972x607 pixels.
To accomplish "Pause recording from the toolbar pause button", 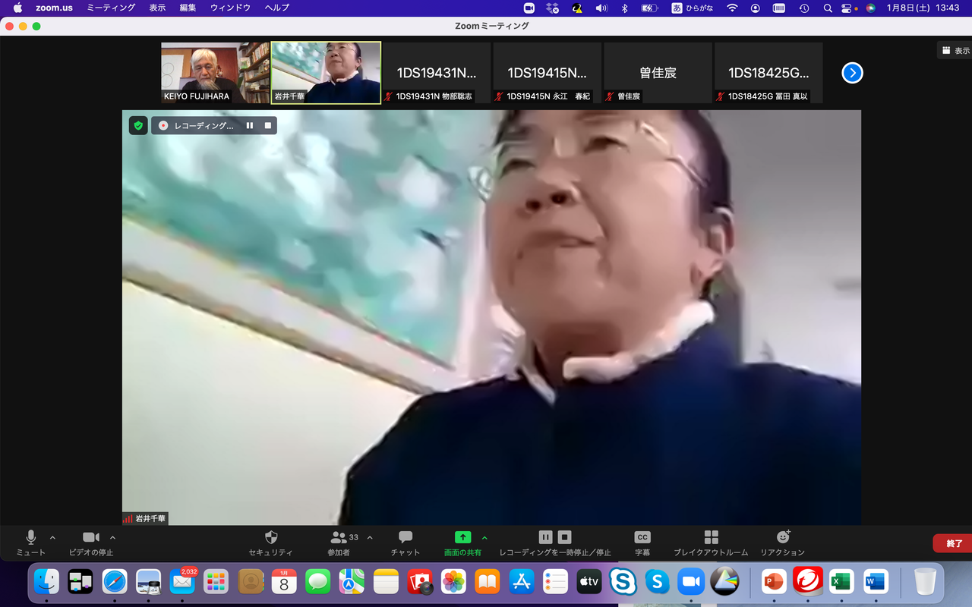I will point(545,537).
